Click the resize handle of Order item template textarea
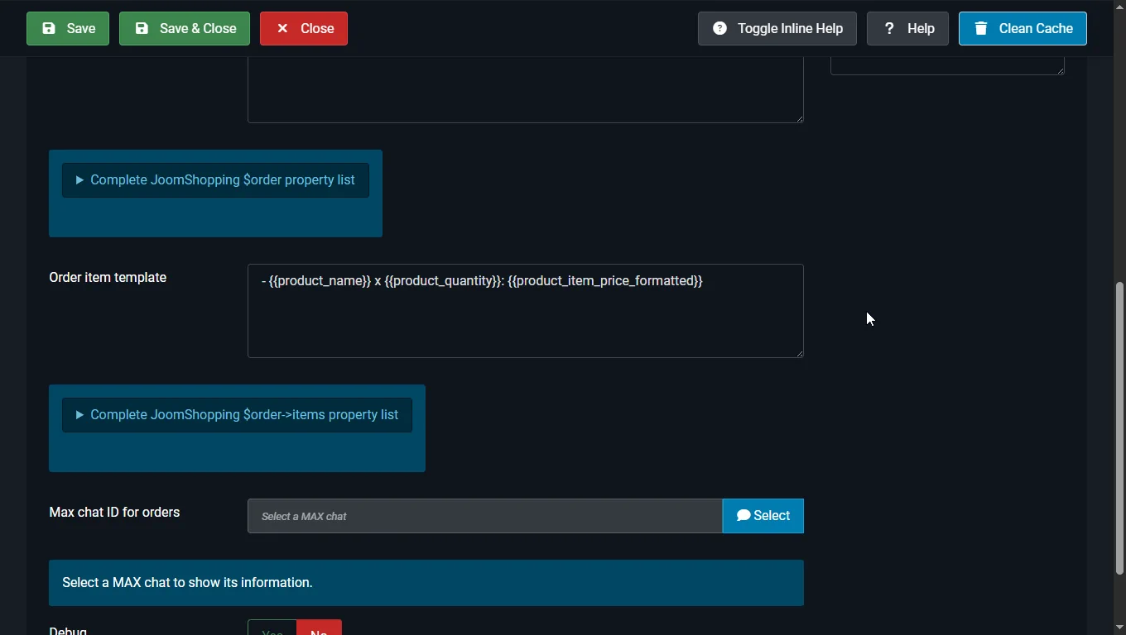 click(x=799, y=353)
